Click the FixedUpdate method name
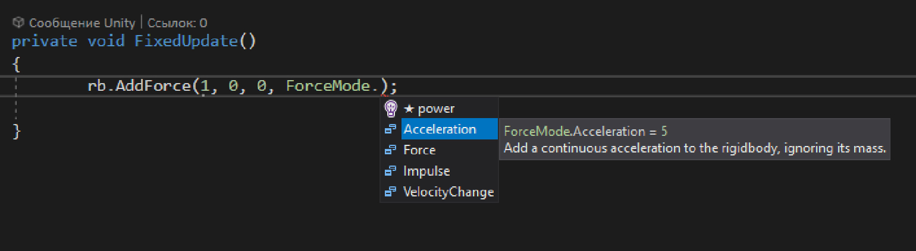Viewport: 916px width, 251px height. 186,42
